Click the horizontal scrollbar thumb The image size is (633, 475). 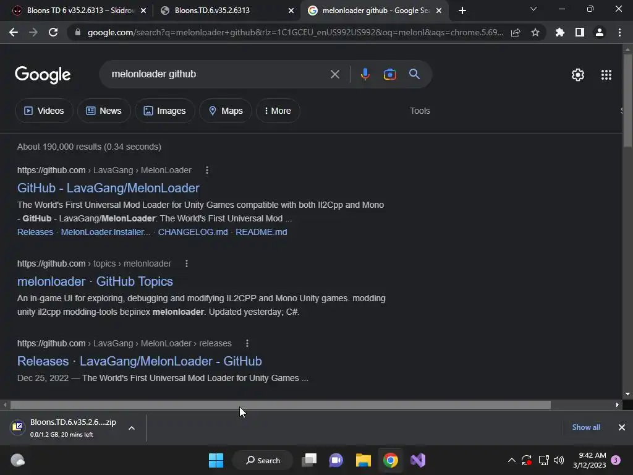(281, 404)
